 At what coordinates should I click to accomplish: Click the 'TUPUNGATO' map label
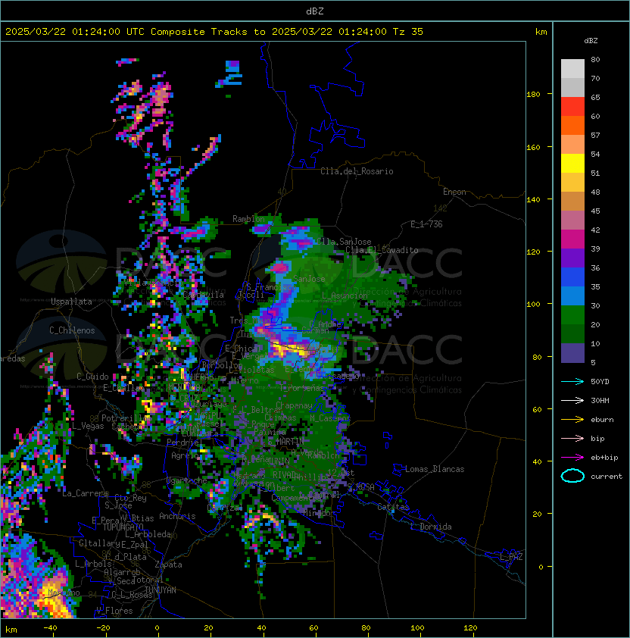[123, 527]
